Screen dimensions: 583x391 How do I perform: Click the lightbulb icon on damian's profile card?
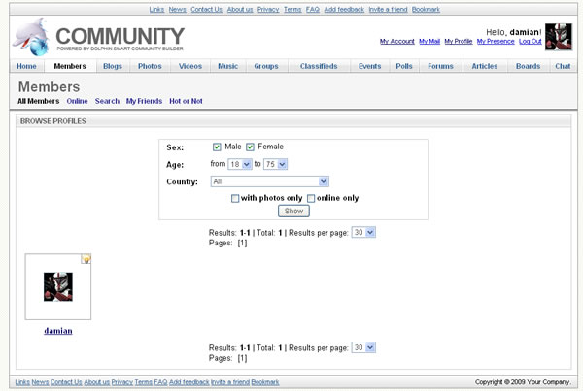click(86, 259)
